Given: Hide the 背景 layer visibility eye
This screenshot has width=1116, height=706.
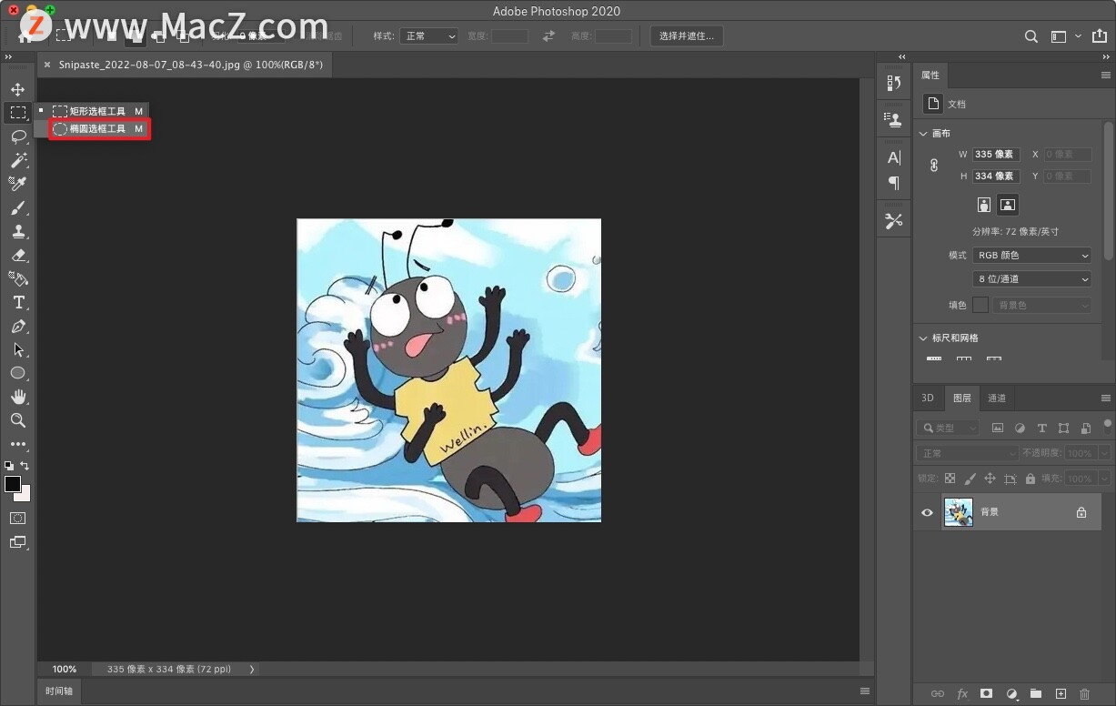Looking at the screenshot, I should (x=927, y=512).
